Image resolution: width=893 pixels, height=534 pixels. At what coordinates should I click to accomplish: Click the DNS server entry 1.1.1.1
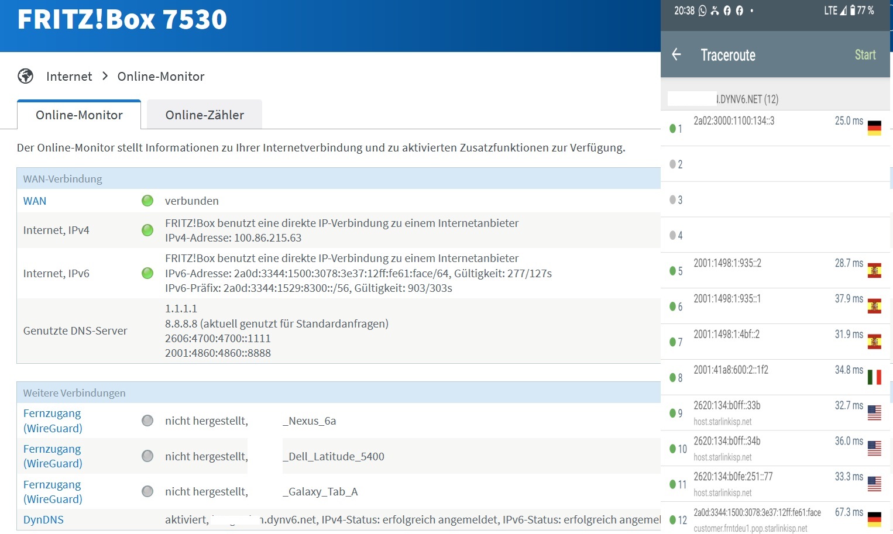click(181, 308)
